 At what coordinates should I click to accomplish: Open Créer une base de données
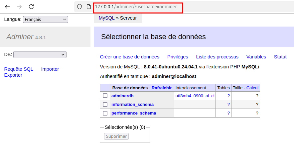pos(129,57)
